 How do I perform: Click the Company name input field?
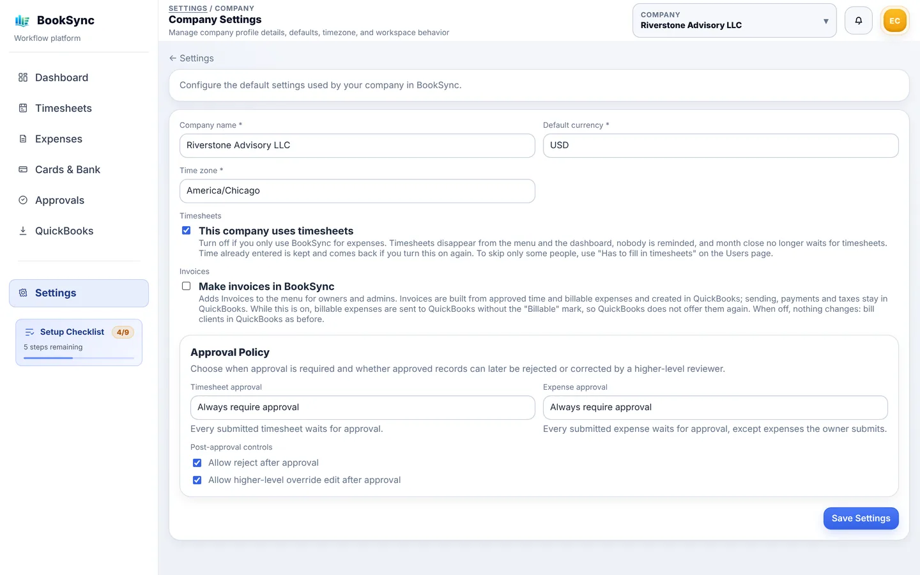tap(357, 146)
